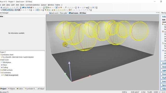Image resolution: width=166 pixels, height=93 pixels.
Task: Select Ceiling in project tree
Action: [5, 67]
